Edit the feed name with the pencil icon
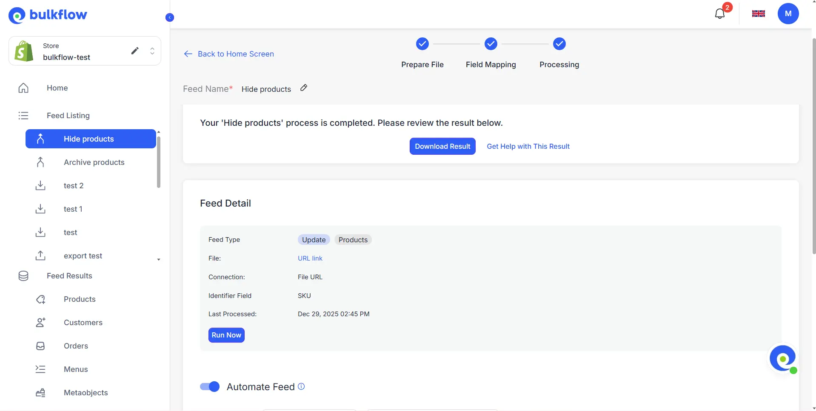This screenshot has height=411, width=816. tap(303, 88)
